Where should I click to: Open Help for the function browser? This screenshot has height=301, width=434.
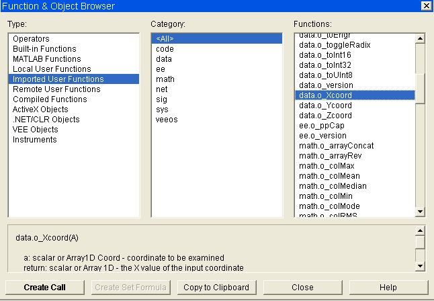[x=388, y=288]
